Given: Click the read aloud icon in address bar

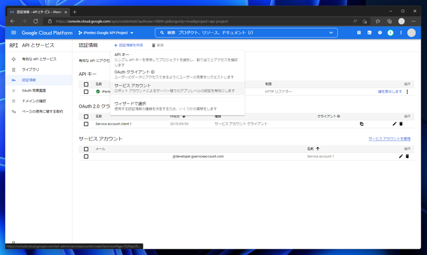Looking at the screenshot, I should [355, 21].
